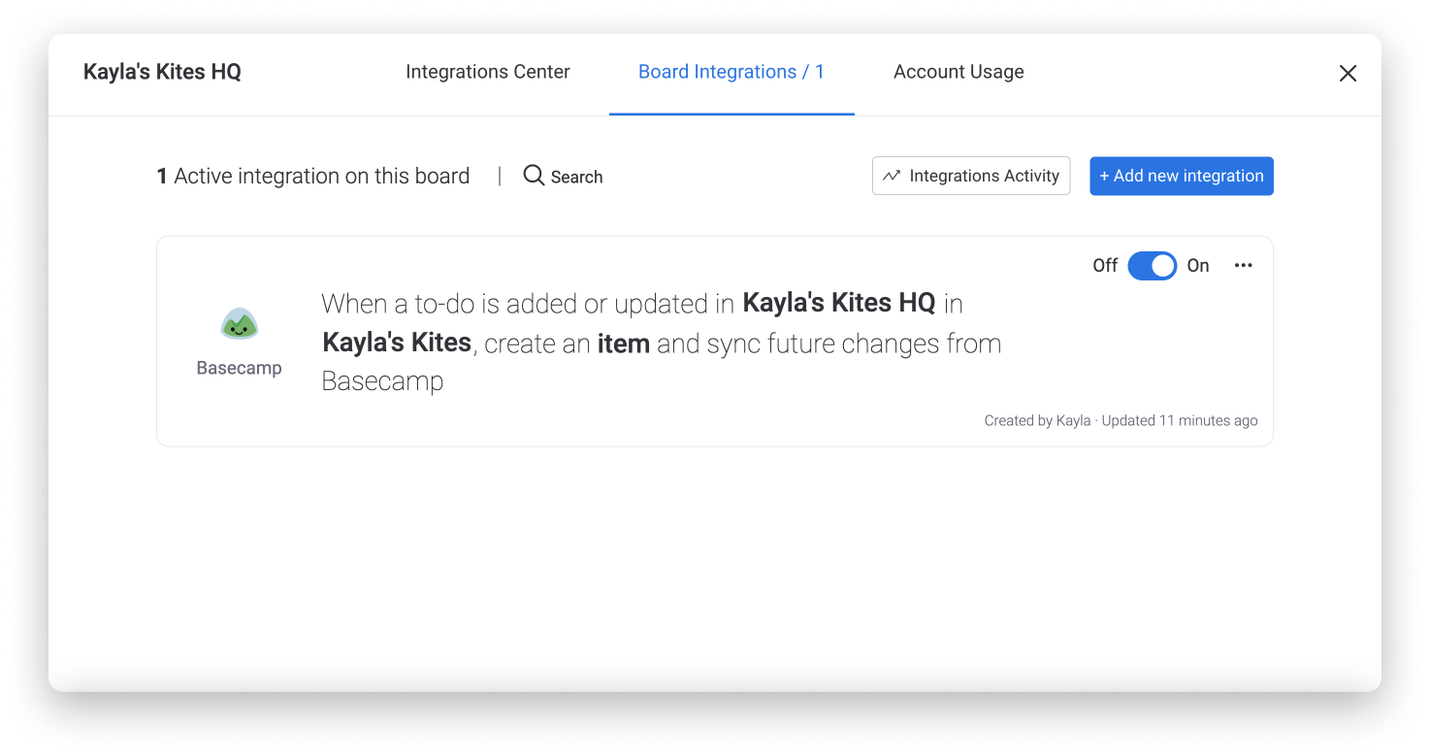Viewport: 1430px width, 755px height.
Task: Click 'Created by Kayla · Updated 11 minutes ago'
Action: pyautogui.click(x=1121, y=420)
